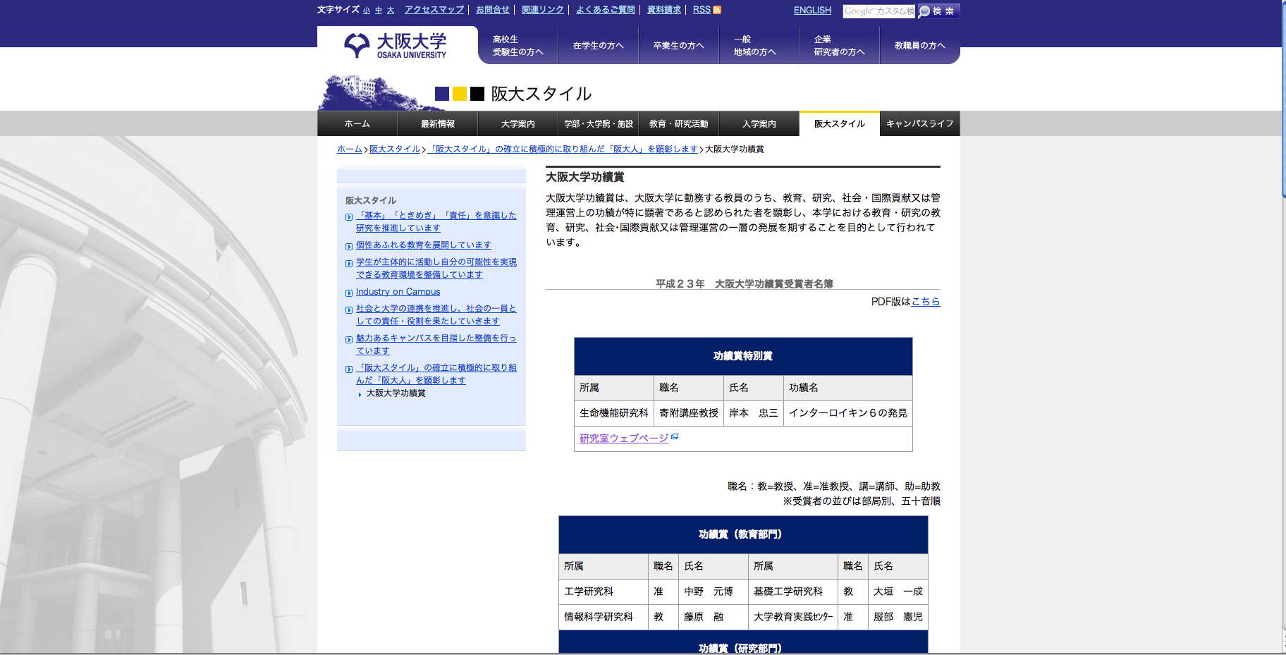Focus the Google custom search input field
1286x655 pixels.
(878, 11)
